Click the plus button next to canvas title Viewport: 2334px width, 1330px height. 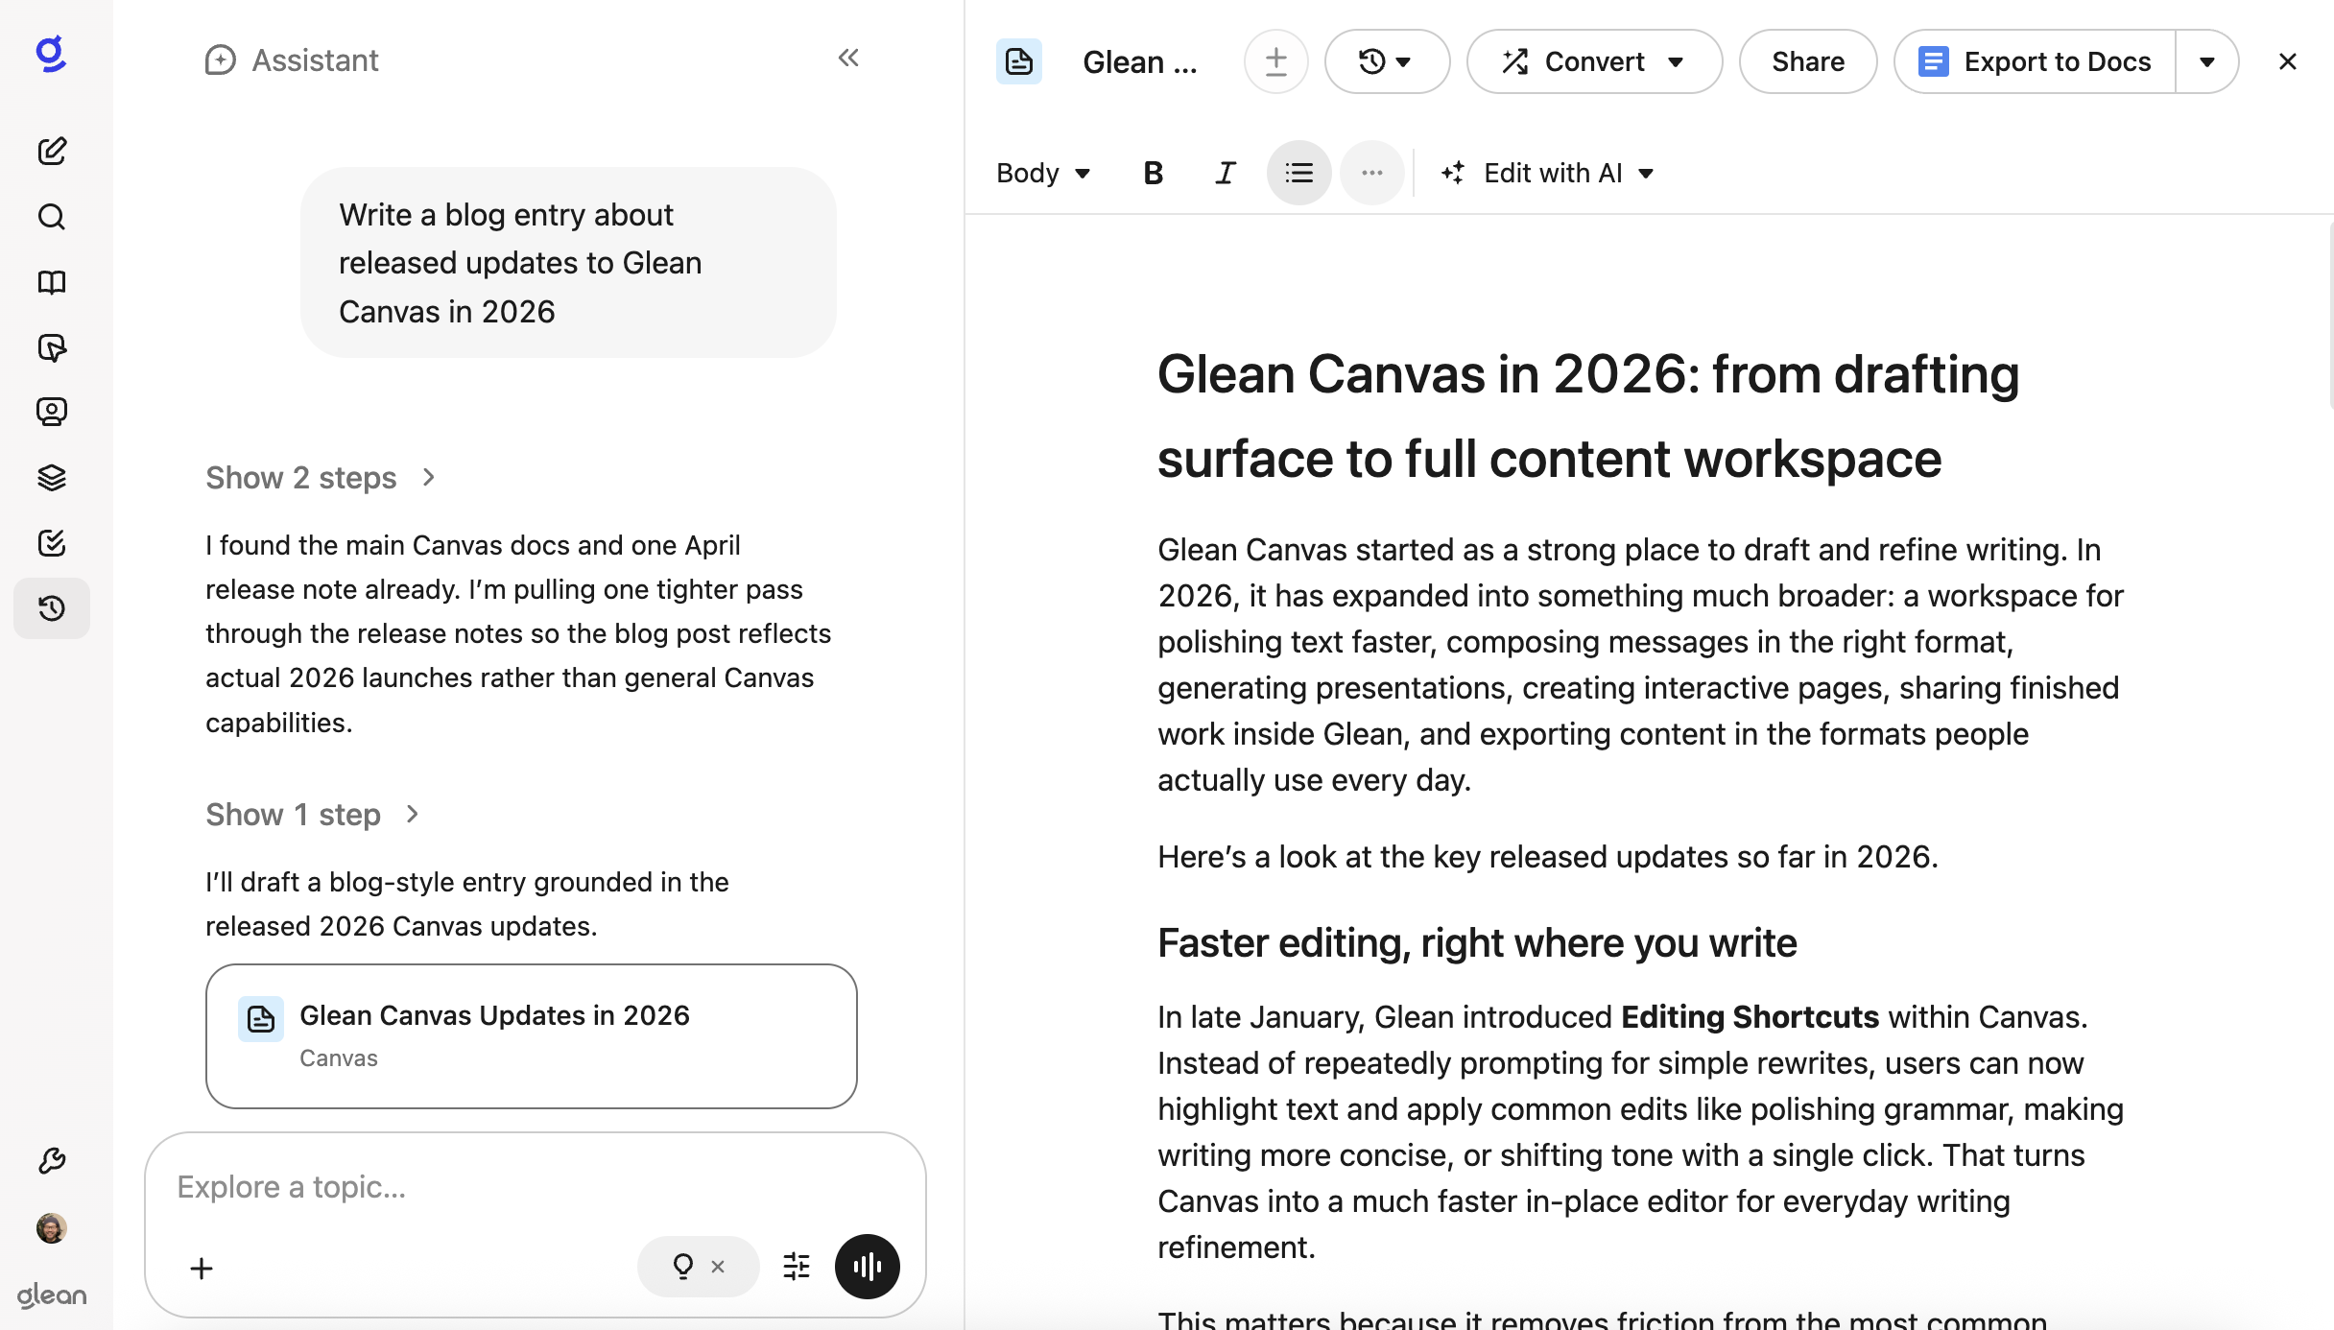[1276, 62]
